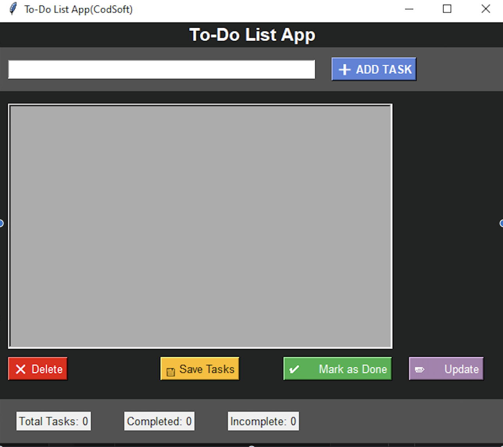Click the red X icon on Delete
This screenshot has width=503, height=447.
click(x=21, y=369)
